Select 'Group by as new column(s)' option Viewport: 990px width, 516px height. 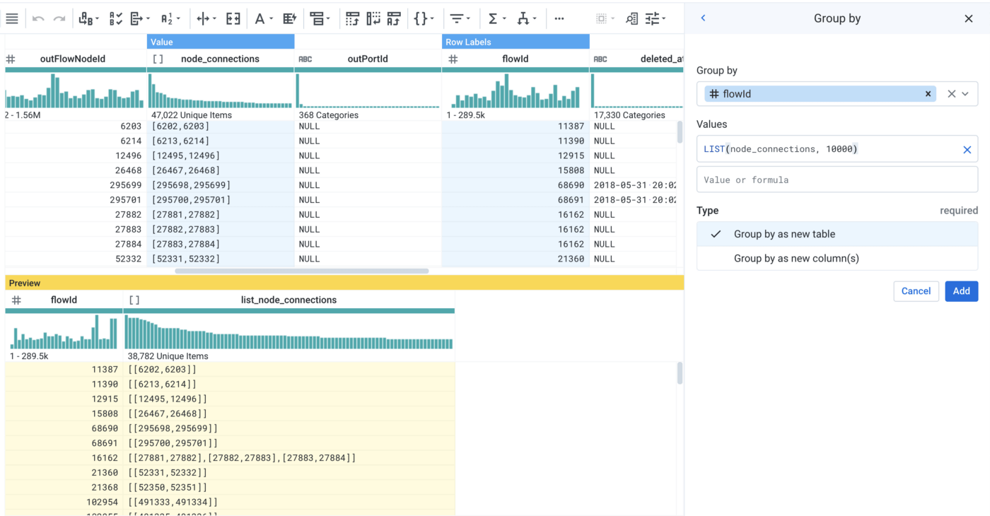tap(837, 258)
